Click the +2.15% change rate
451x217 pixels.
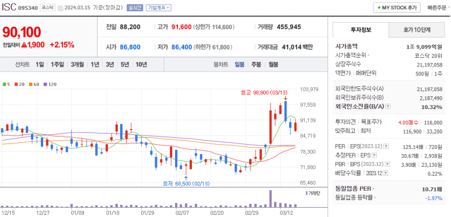point(62,45)
